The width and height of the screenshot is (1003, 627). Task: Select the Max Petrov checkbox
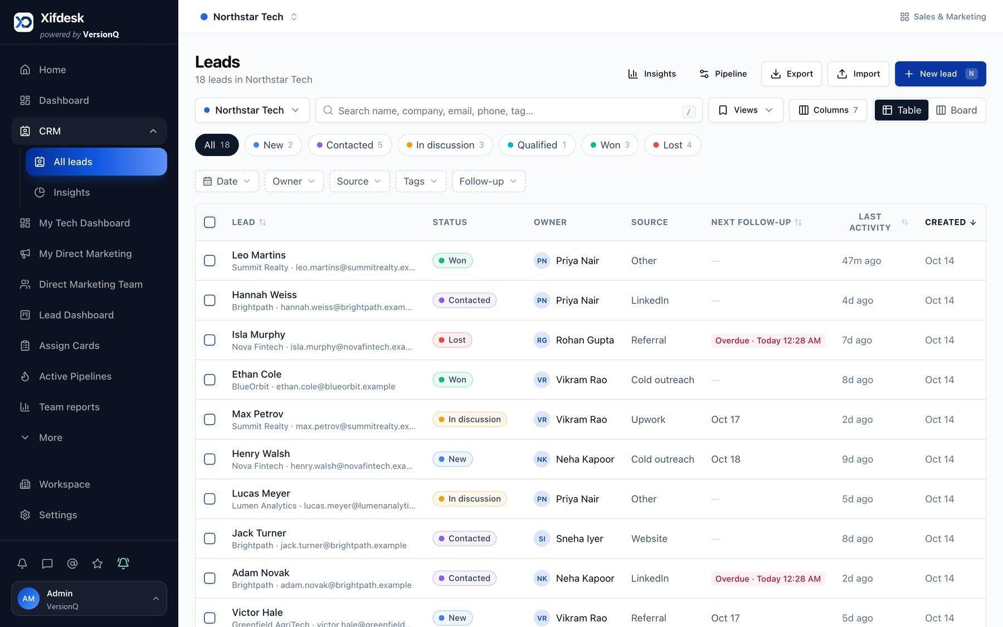tap(210, 420)
